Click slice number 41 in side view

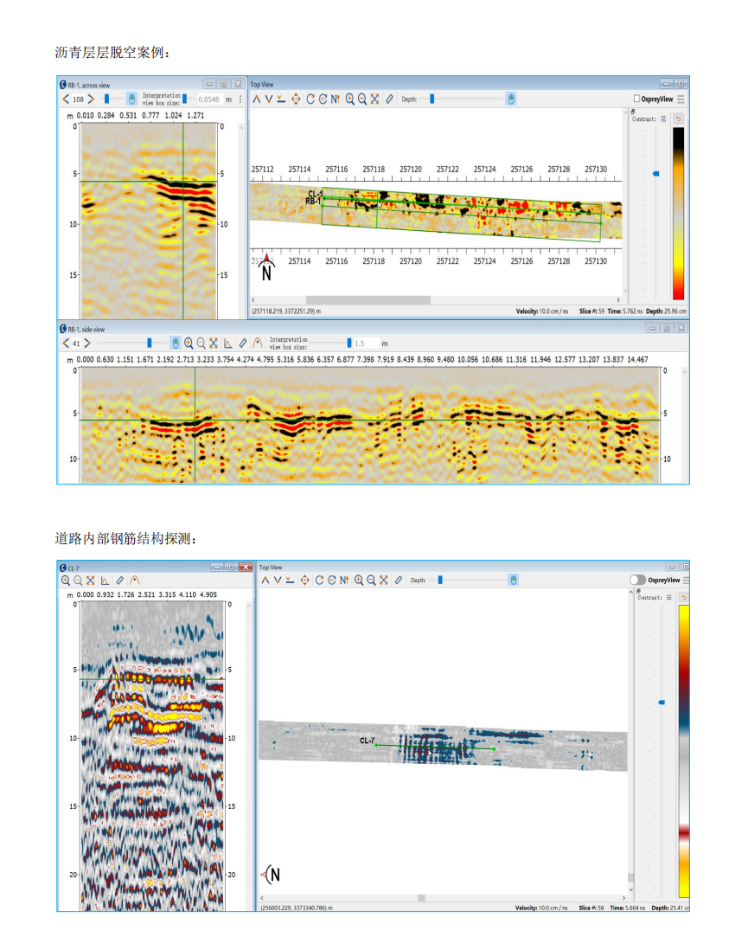[76, 343]
